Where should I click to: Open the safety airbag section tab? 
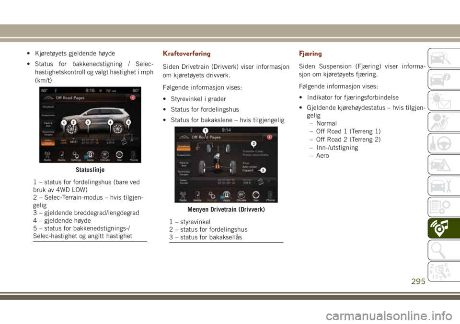coord(443,122)
